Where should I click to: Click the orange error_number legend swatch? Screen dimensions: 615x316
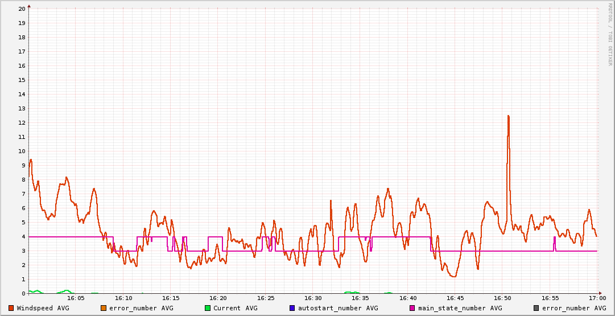(103, 308)
